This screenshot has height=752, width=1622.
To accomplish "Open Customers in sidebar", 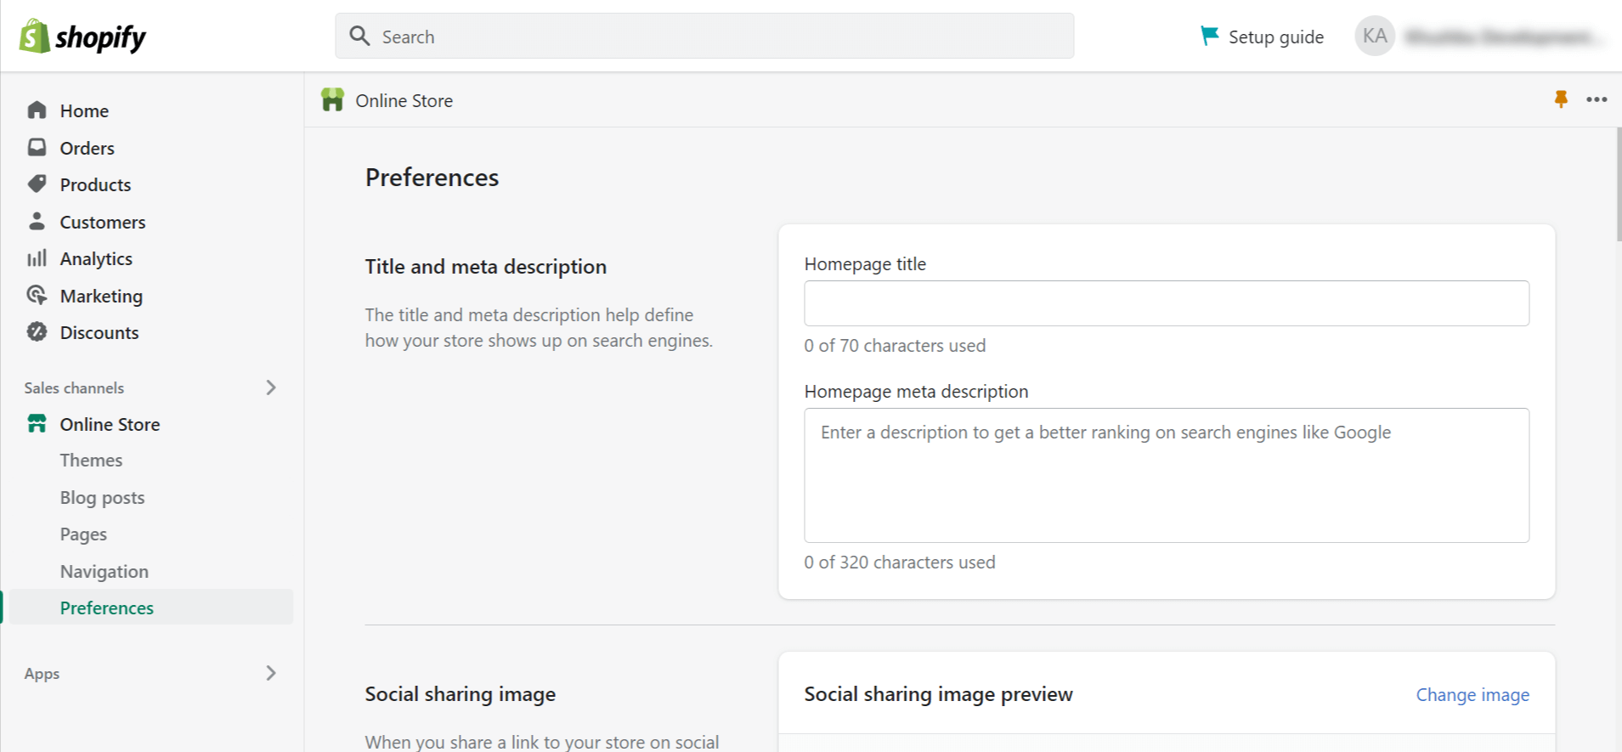I will pos(103,222).
